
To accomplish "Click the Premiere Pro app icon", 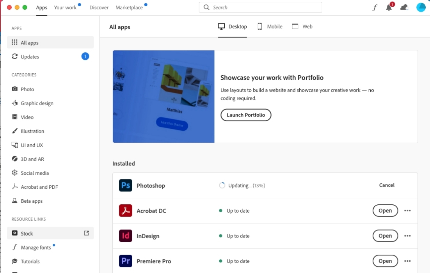I will [126, 261].
